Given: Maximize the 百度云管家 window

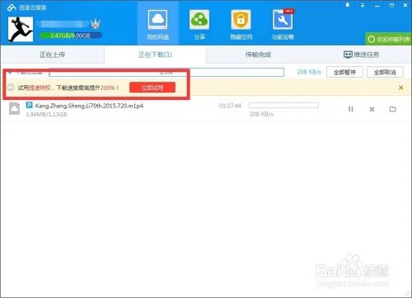Looking at the screenshot, I should pyautogui.click(x=391, y=5).
